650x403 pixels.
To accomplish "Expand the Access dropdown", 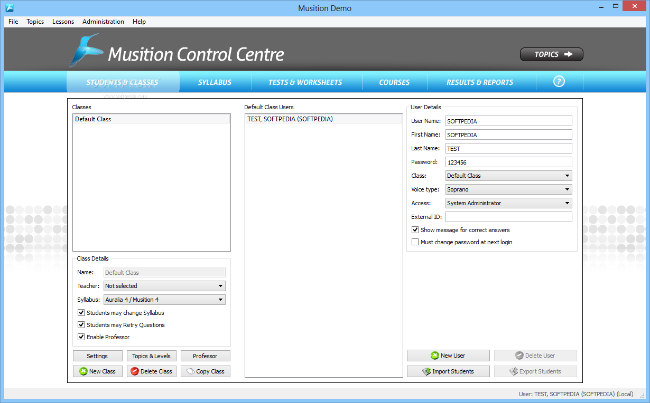I will (508, 203).
